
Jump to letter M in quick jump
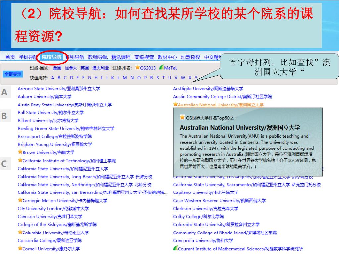coord(125,78)
